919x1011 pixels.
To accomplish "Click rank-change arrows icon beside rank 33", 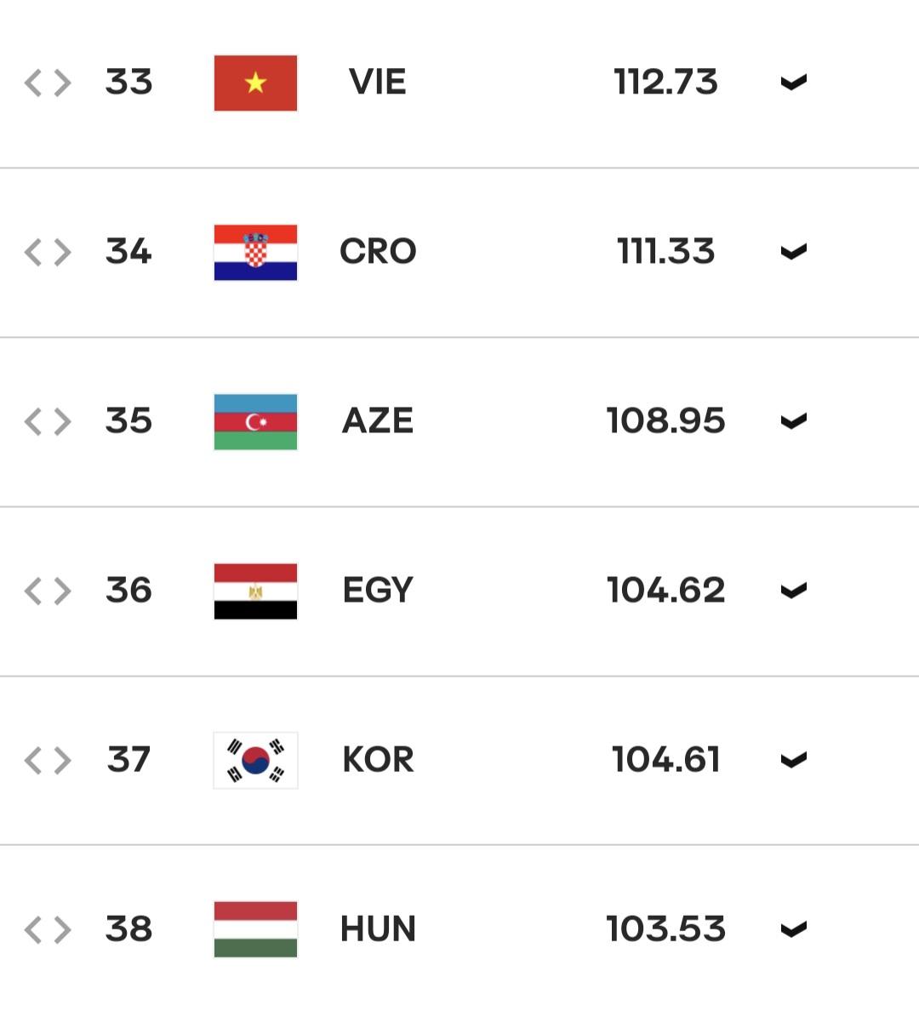I will [x=48, y=83].
